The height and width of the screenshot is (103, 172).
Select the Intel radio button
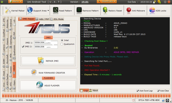[62, 40]
